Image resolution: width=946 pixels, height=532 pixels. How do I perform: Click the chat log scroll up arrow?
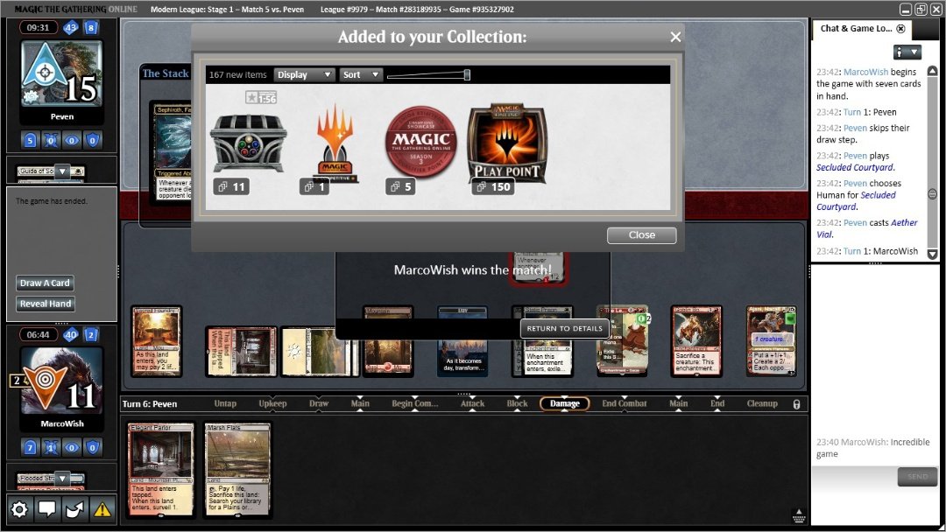(x=932, y=71)
